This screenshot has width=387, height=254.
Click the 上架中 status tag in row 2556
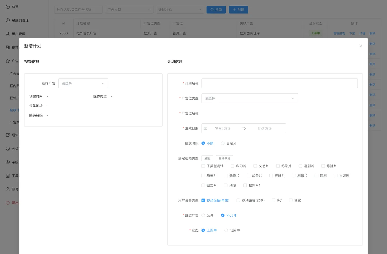(316, 33)
